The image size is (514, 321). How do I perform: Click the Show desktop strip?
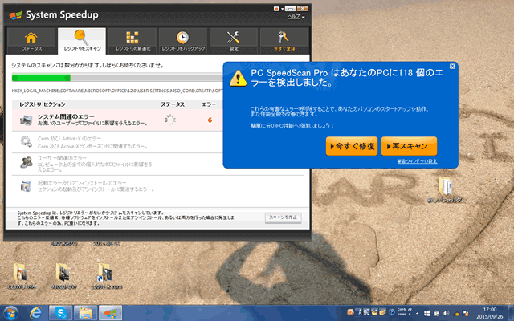tap(512, 313)
